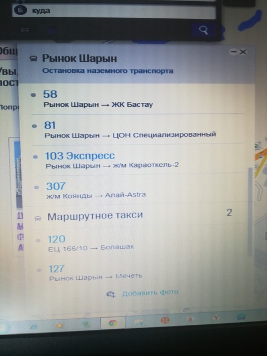Click 'Рынок Шарын → Мечеть' text
This screenshot has width=267, height=356.
96,277
